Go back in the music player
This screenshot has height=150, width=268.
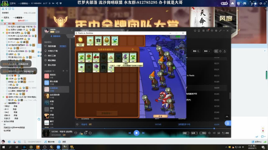point(72,30)
